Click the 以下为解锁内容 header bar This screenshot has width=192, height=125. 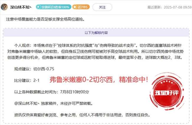point(96,33)
